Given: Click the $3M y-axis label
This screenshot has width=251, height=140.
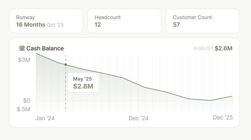Looking at the screenshot, I should pyautogui.click(x=24, y=60).
